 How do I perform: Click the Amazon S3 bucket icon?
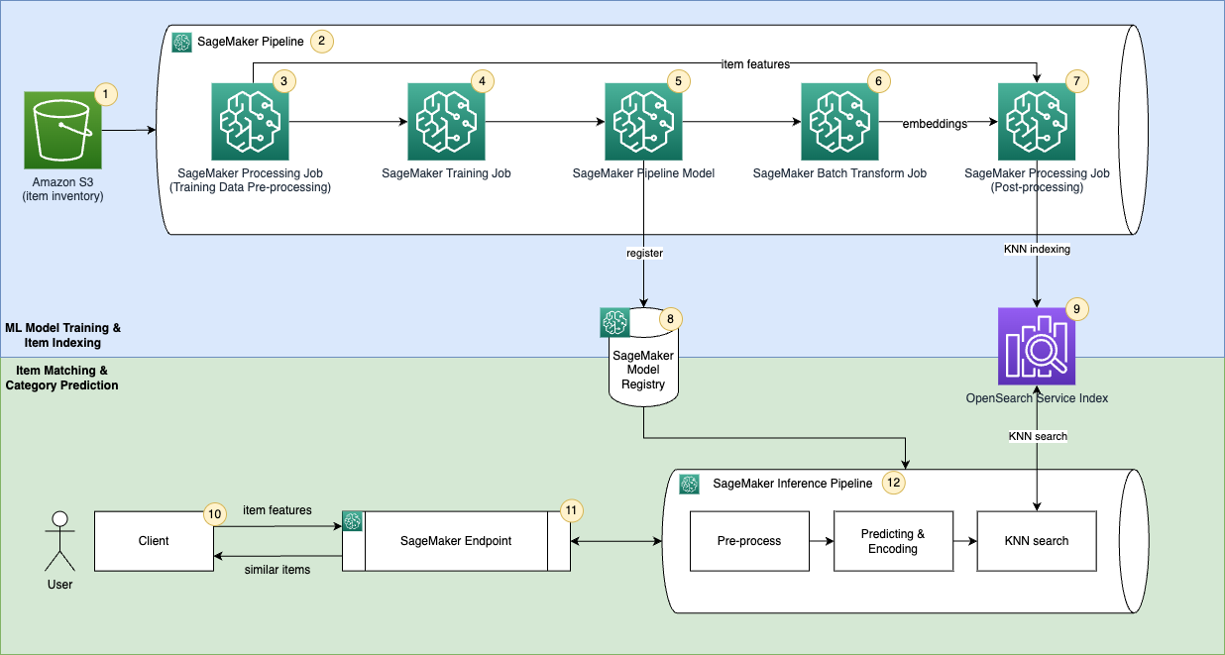tap(63, 130)
